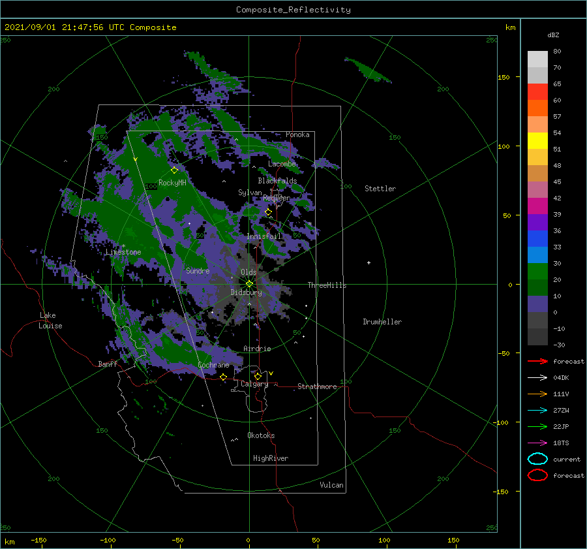
Task: Pick the purple 36–39 dBZ swatch
Action: pyautogui.click(x=537, y=222)
